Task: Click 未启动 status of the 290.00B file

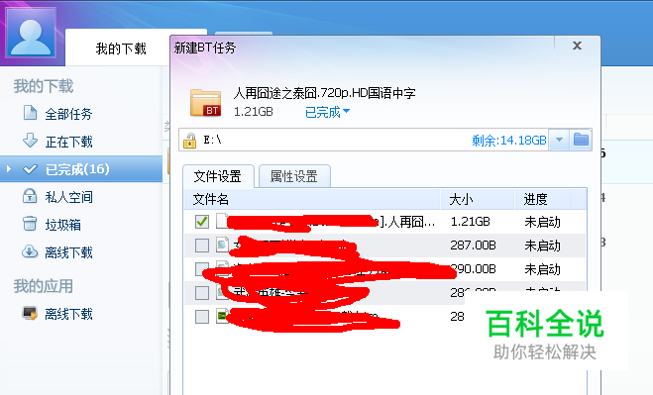Action: pyautogui.click(x=543, y=269)
